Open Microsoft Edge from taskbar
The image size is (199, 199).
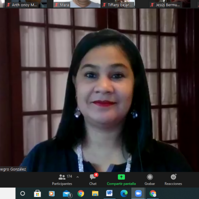point(124,194)
